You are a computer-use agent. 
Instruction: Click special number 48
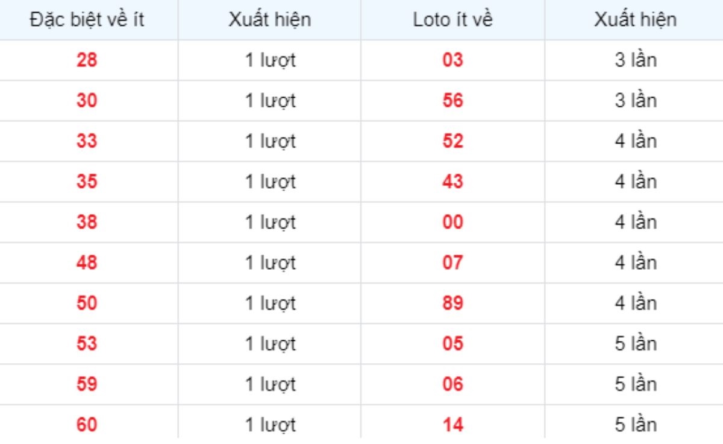(x=87, y=263)
